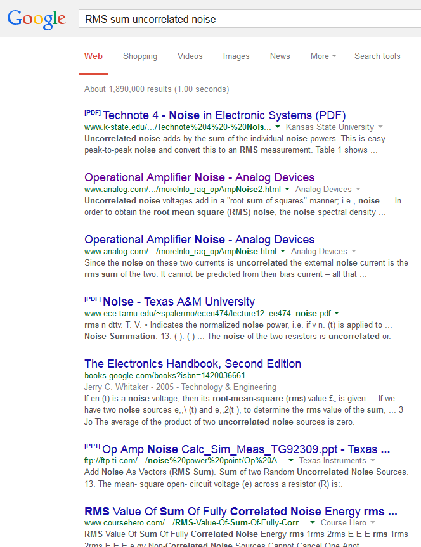Image resolution: width=421 pixels, height=547 pixels.
Task: Open Search tools
Action: (377, 56)
